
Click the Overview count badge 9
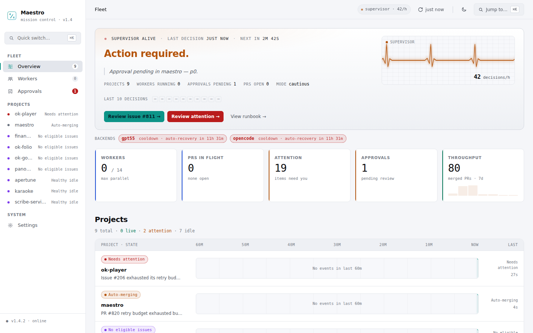click(x=75, y=67)
